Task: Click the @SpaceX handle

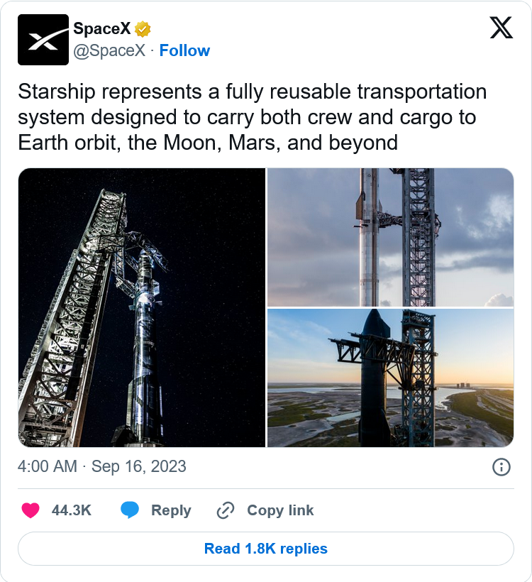Action: tap(109, 50)
